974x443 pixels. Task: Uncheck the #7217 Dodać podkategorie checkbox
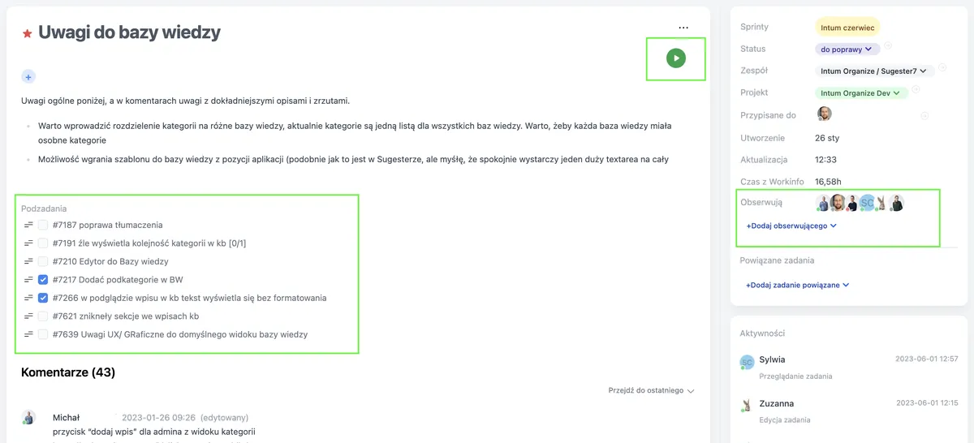point(43,280)
